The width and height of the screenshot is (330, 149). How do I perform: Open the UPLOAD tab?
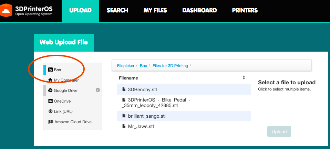[x=80, y=11]
